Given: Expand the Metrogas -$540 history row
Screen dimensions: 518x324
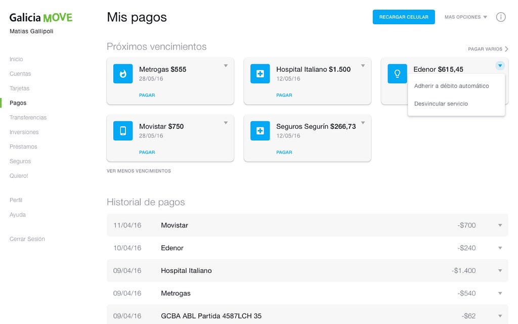Looking at the screenshot, I should pos(500,293).
